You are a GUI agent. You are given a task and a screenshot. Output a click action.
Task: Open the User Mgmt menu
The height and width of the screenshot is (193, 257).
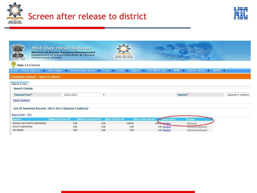55,70
